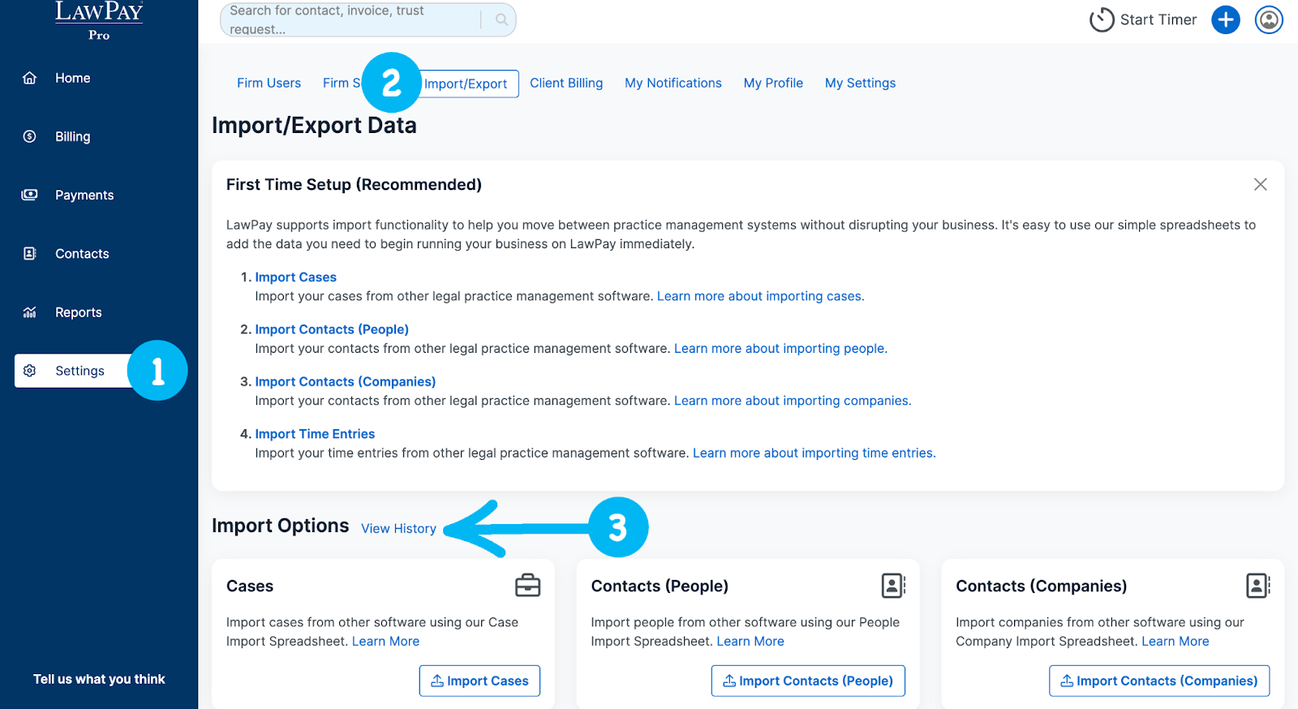
Task: Click the Cases card title
Action: point(250,586)
